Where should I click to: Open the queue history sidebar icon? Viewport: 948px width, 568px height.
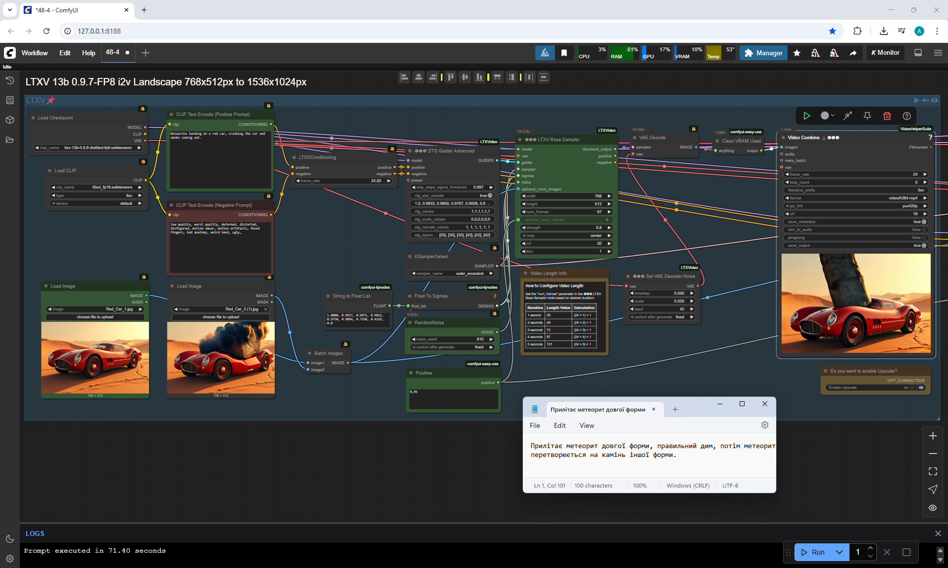[10, 80]
